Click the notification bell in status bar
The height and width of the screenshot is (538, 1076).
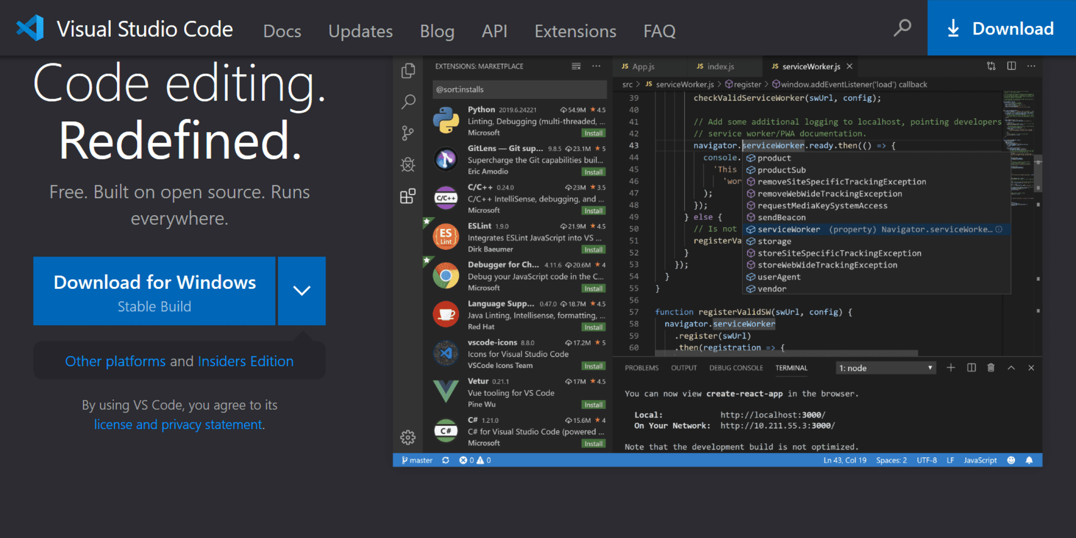(1029, 460)
